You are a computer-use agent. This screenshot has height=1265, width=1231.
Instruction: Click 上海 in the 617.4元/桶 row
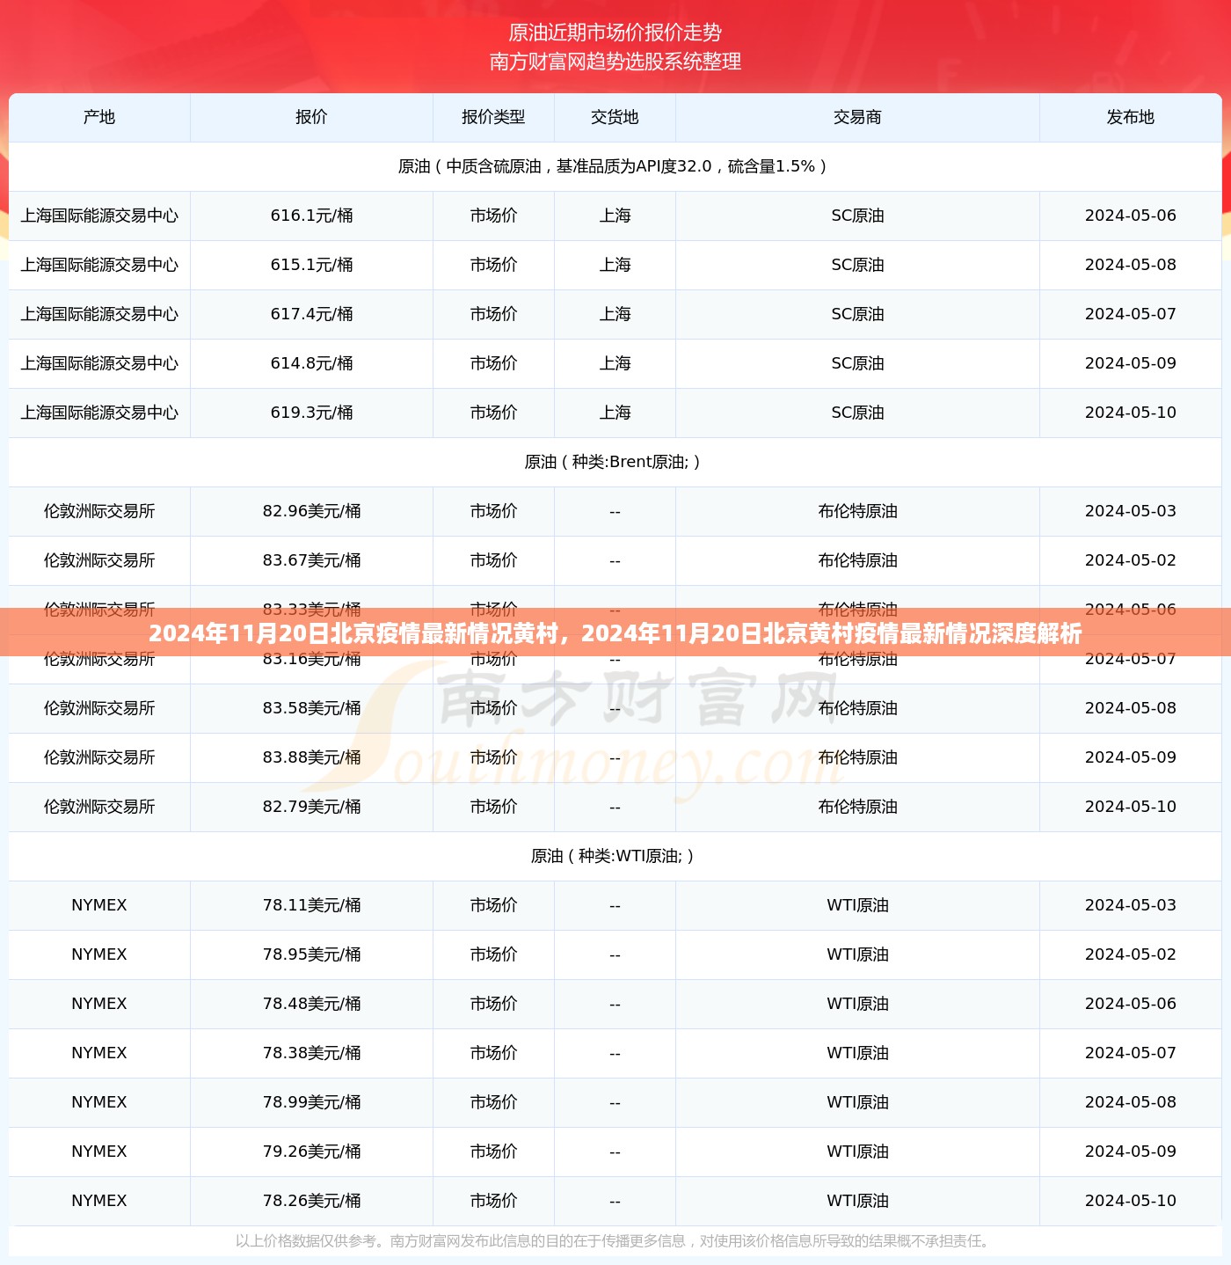click(x=615, y=314)
